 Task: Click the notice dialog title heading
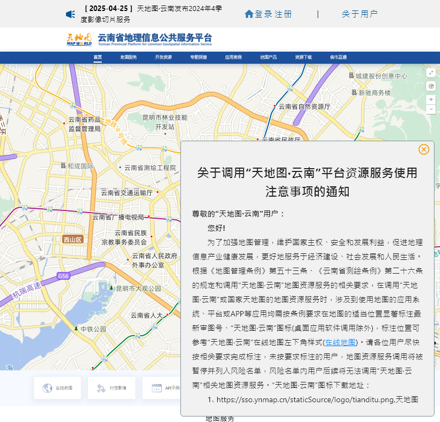[x=307, y=182]
